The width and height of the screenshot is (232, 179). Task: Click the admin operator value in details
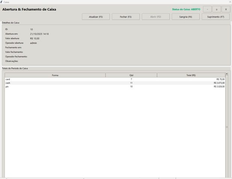click(x=33, y=43)
